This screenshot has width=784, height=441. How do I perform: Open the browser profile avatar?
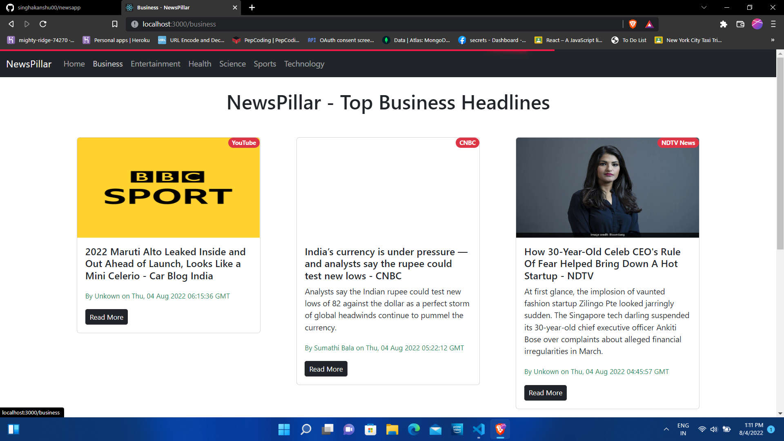[757, 24]
